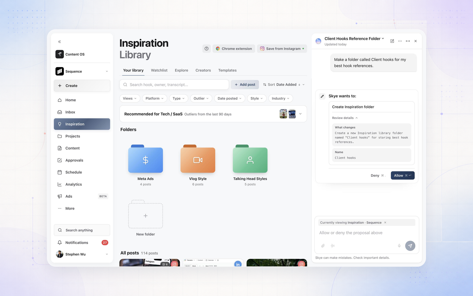Switch to the Templates tab
The image size is (473, 296).
pyautogui.click(x=227, y=70)
